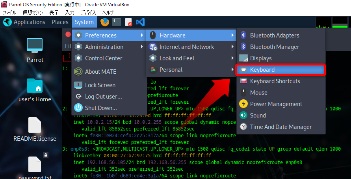Click the Shut Down power icon
The width and height of the screenshot is (351, 179).
(x=78, y=108)
